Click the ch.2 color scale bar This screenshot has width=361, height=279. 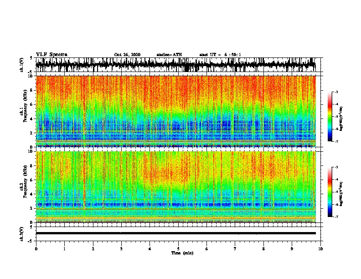point(330,192)
